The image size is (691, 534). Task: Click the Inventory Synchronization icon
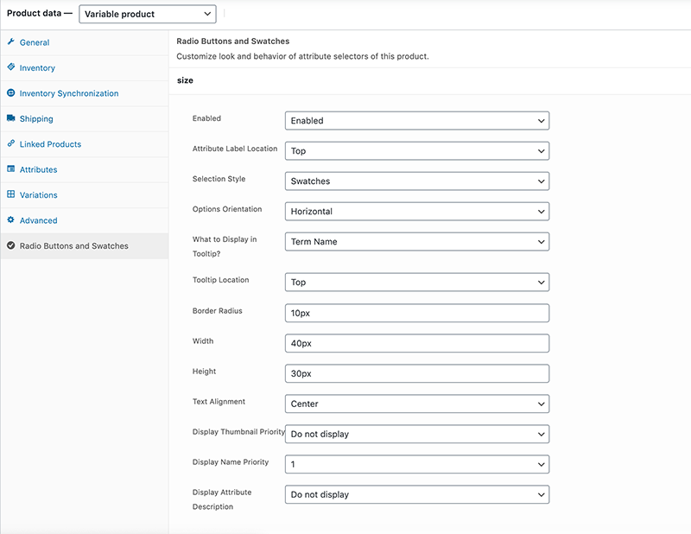click(x=11, y=92)
